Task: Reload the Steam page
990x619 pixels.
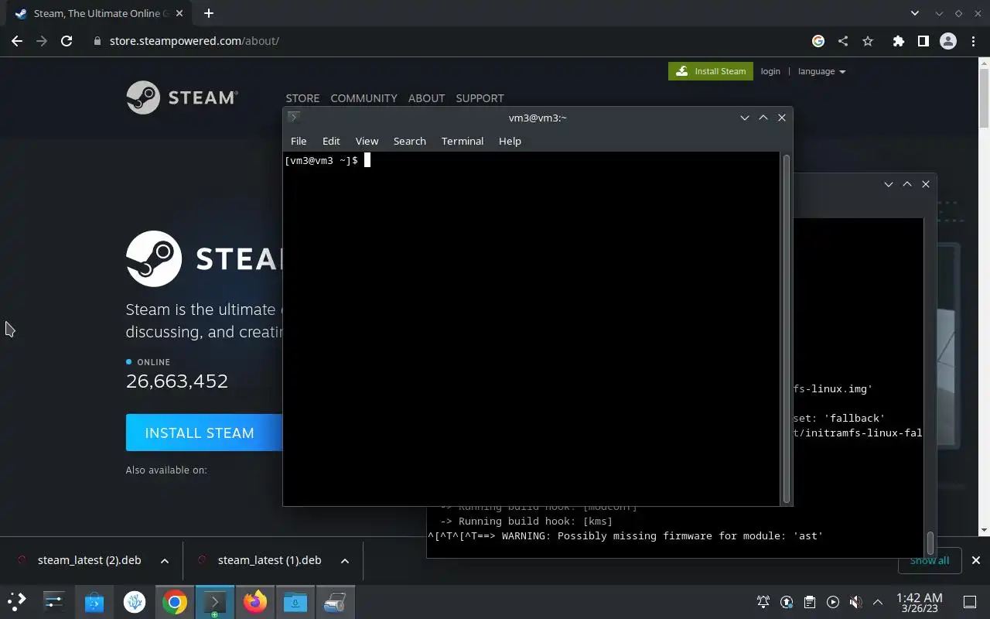Action: (67, 41)
